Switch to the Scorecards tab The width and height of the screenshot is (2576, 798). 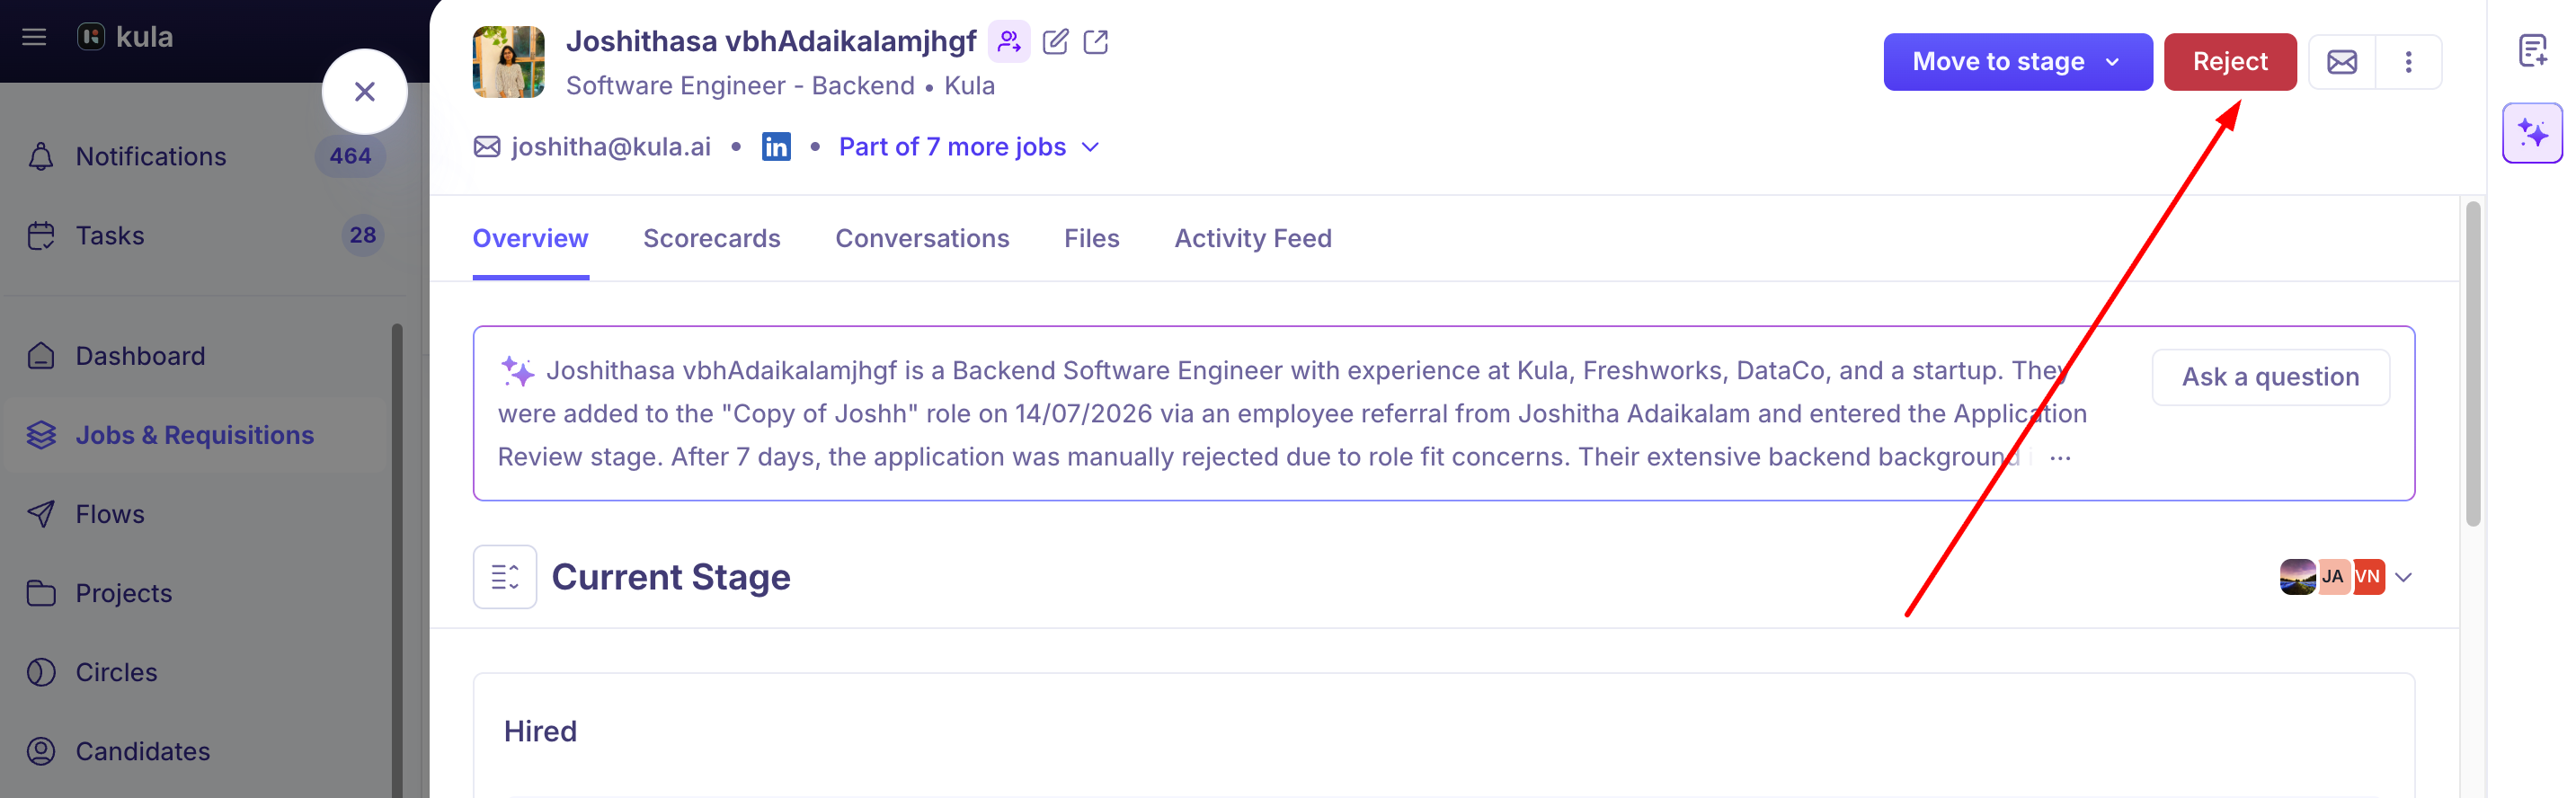coord(711,238)
